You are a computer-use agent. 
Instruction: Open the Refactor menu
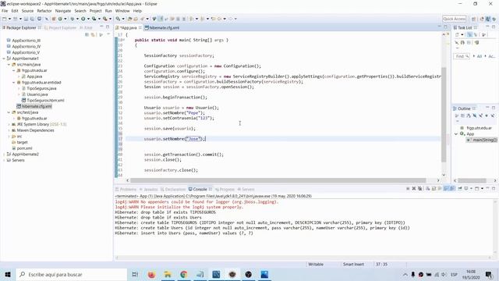pyautogui.click(x=44, y=11)
